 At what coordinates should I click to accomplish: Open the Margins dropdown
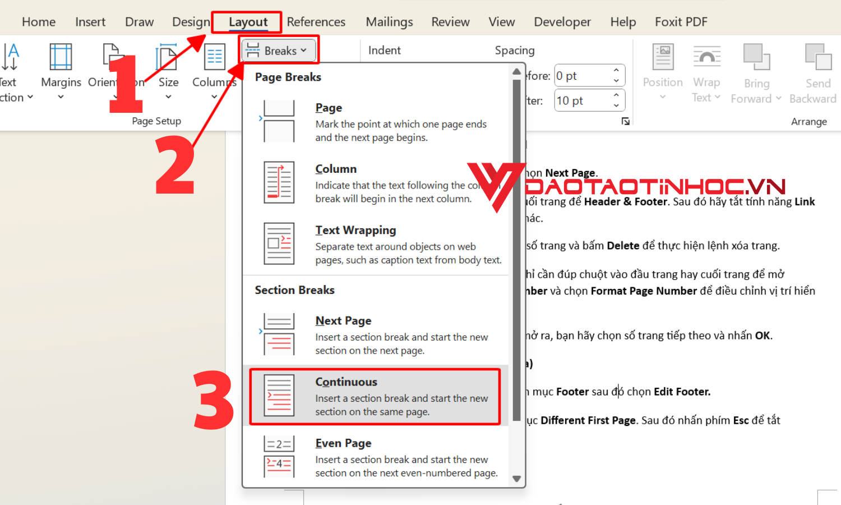61,72
